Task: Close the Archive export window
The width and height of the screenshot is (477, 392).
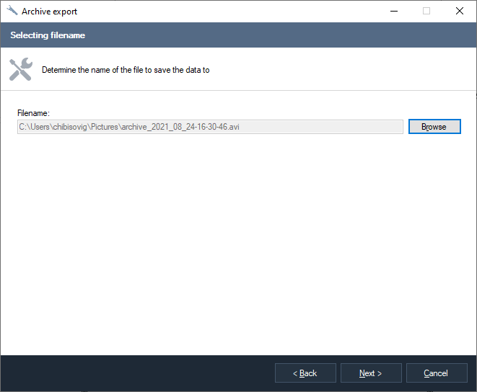Action: pyautogui.click(x=460, y=12)
